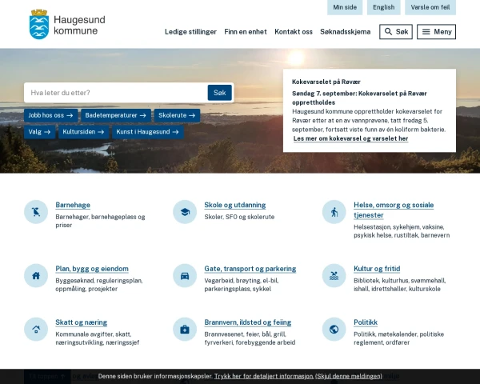Click the Haugesund kommune coat of arms logo
Screen dimensions: 480x384
(39, 24)
